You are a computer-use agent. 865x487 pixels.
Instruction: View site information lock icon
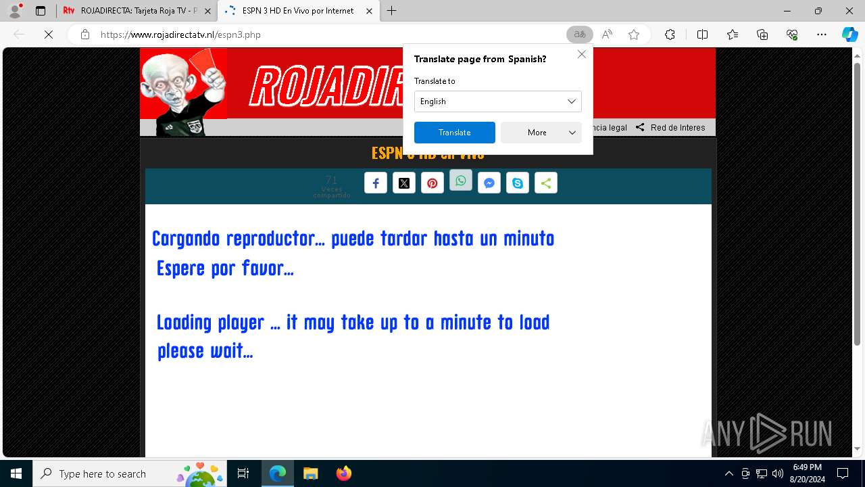point(85,34)
